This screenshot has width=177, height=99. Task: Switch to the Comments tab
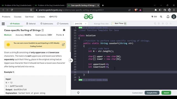(63, 24)
